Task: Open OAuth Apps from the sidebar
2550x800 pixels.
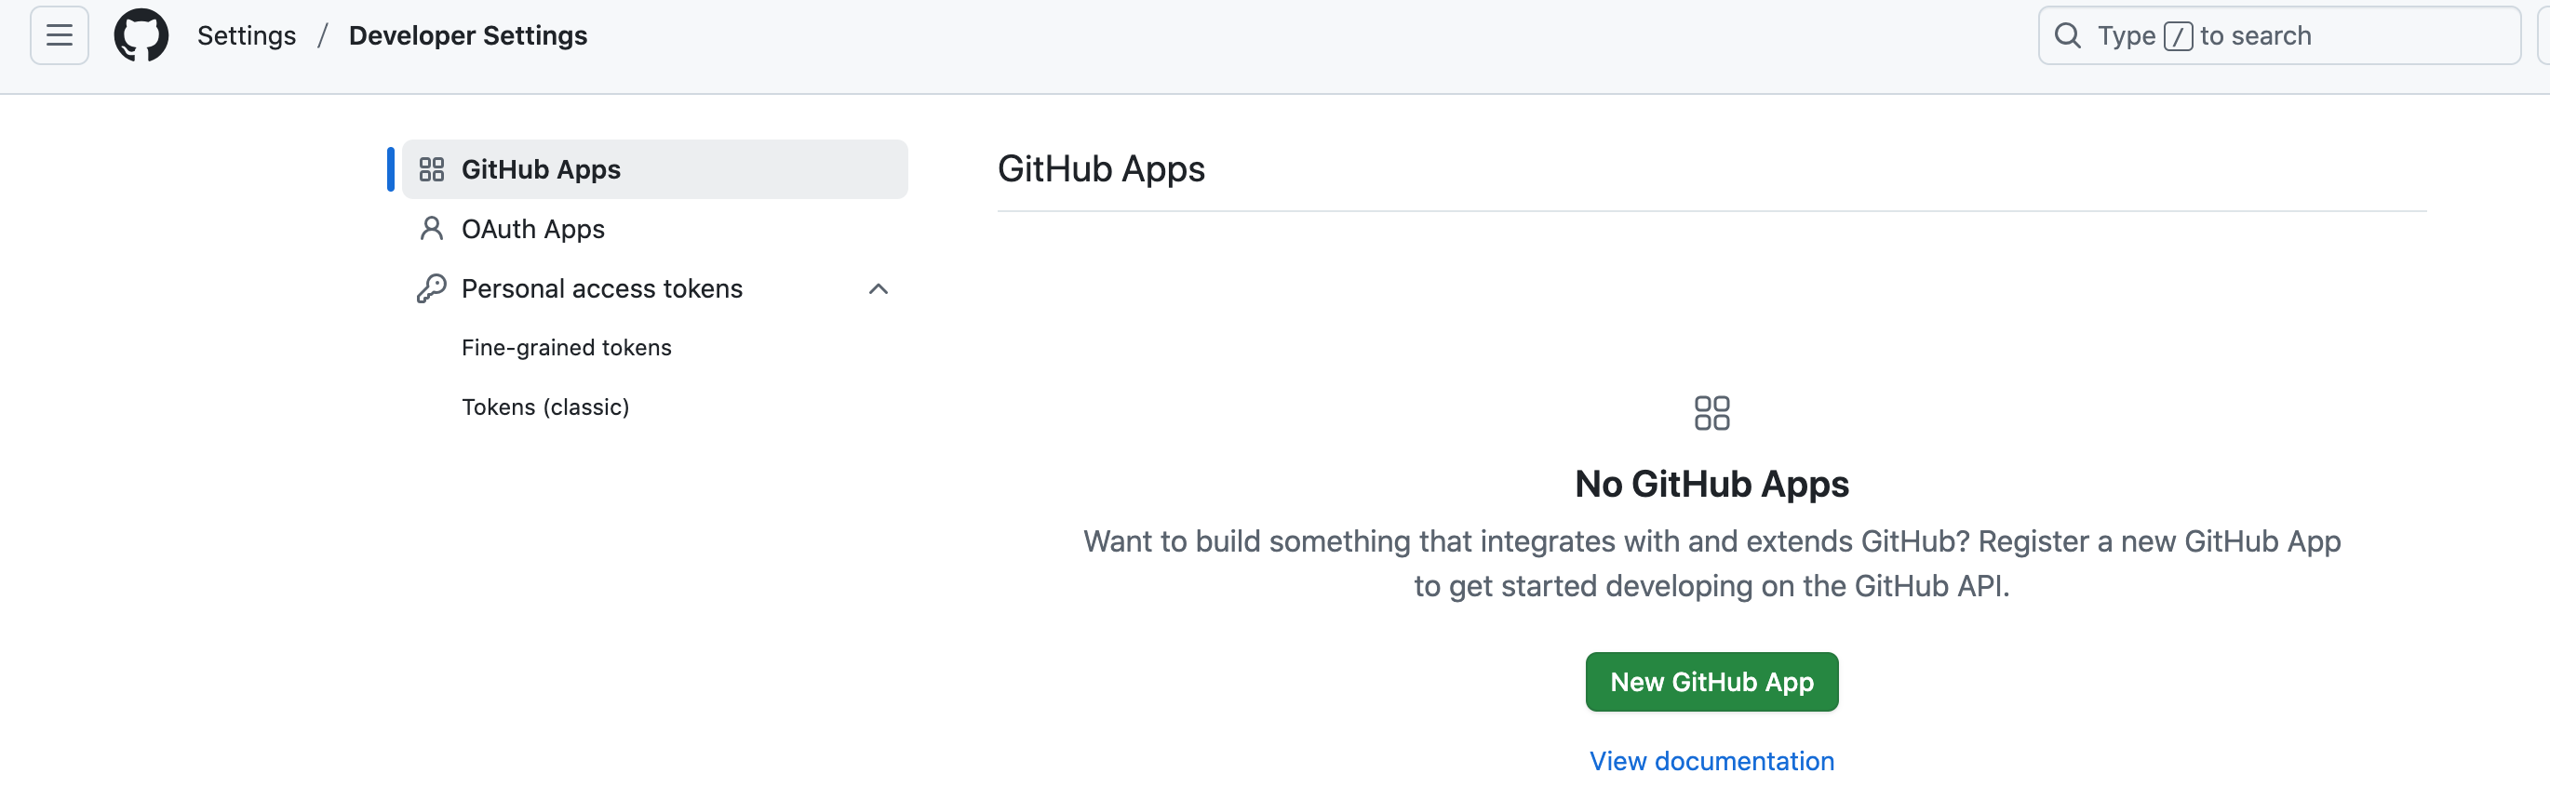Action: click(654, 229)
